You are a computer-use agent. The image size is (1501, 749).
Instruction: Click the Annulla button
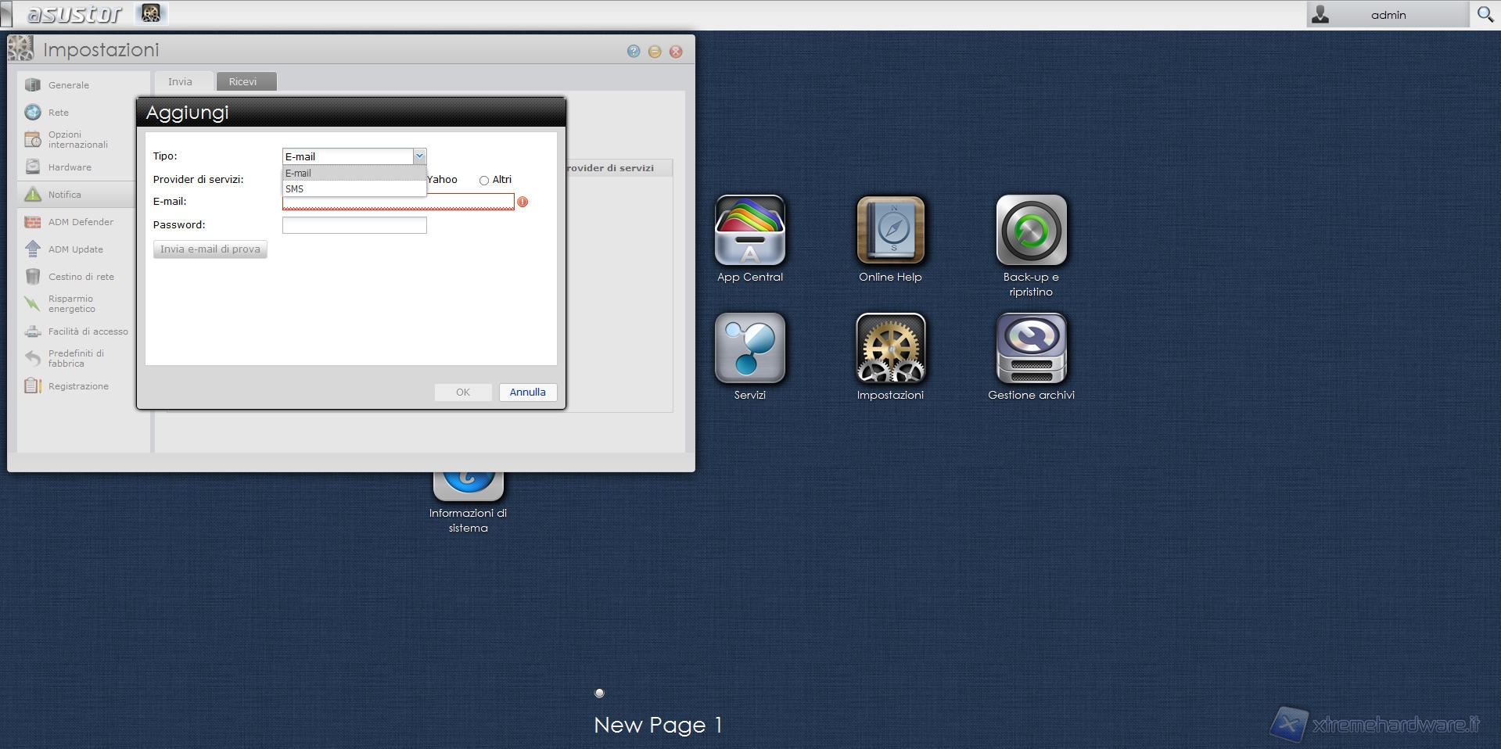tap(527, 392)
